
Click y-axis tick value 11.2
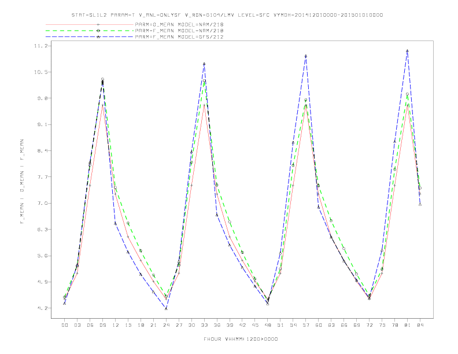(x=40, y=46)
